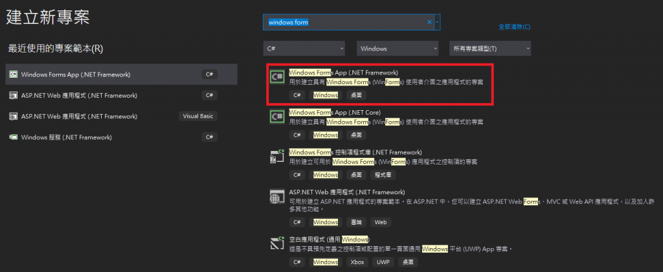Select Windows Forms App (.NET Framework) result title
663x272 pixels.
coord(343,73)
